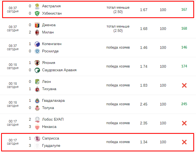This screenshot has height=153, width=196.
Task: Click the Гуадалупе team name
Action: tap(51, 146)
